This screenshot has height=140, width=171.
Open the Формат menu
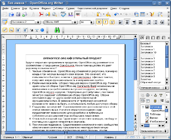click(46, 8)
